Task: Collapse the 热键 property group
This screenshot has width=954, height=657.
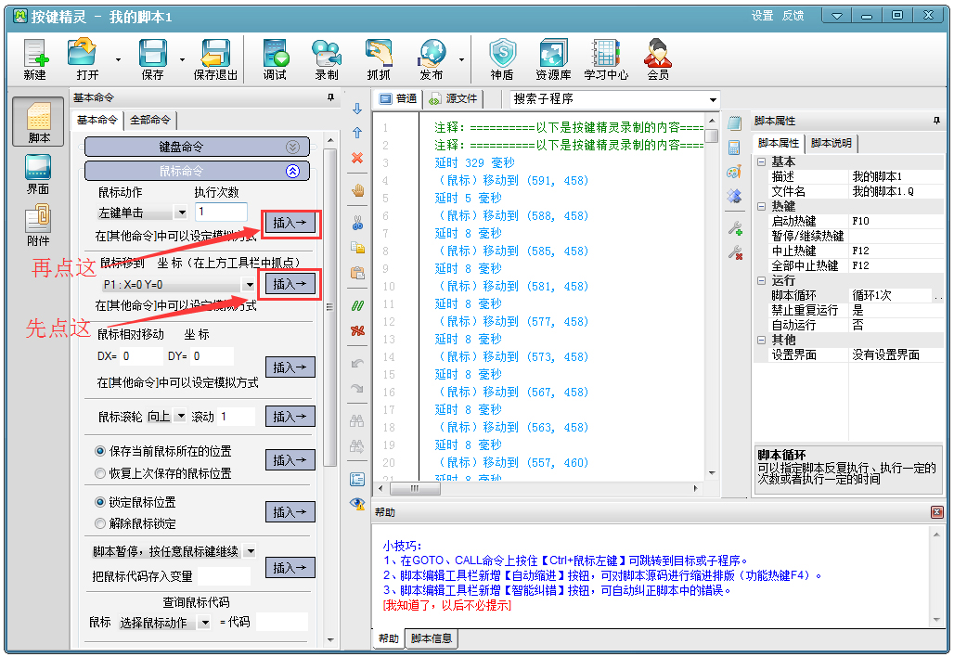Action: (761, 206)
